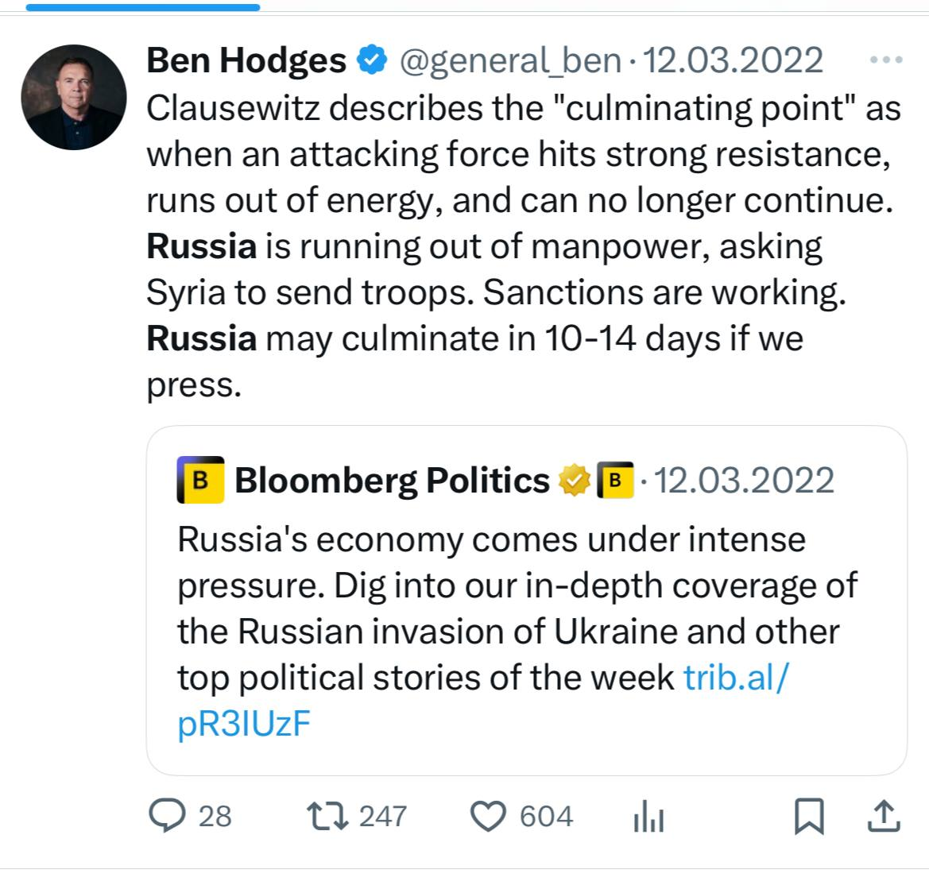Click the reply speech bubble icon
This screenshot has width=929, height=881.
click(167, 816)
